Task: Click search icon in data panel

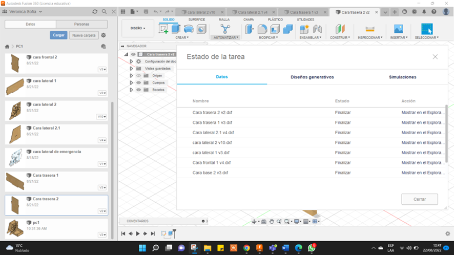Action: tap(104, 12)
